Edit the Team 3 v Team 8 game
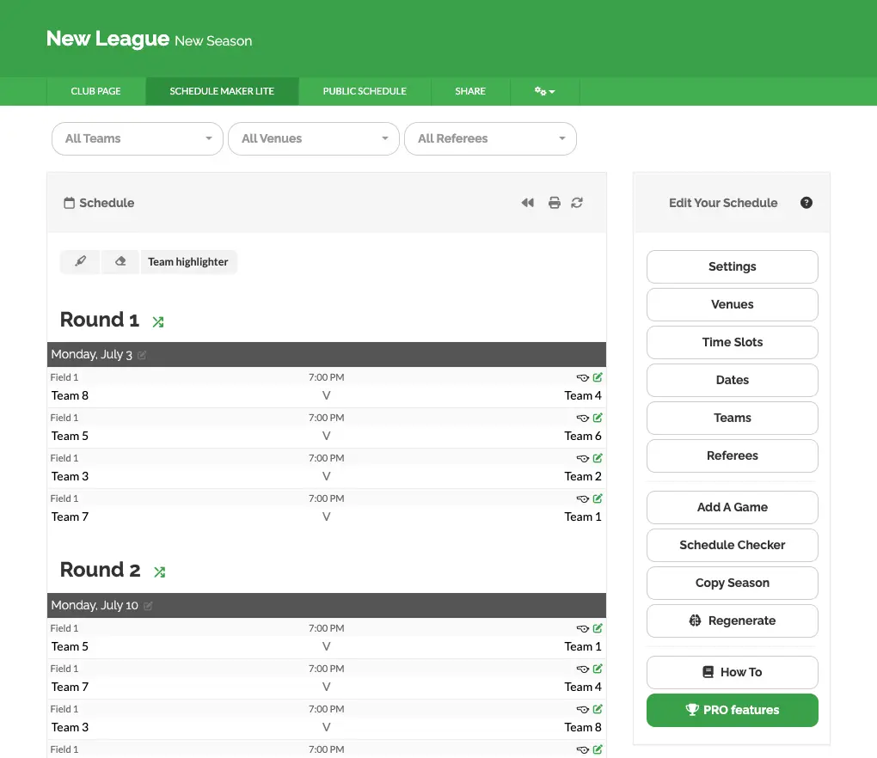The height and width of the screenshot is (758, 877). click(598, 709)
